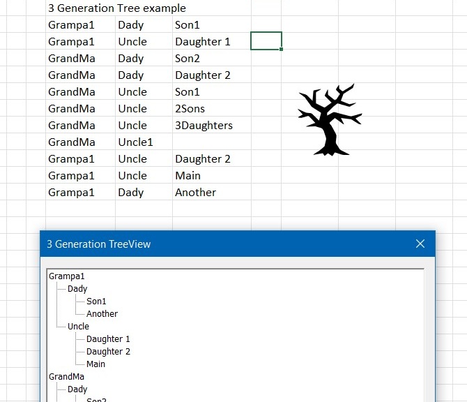Select the Main node in the TreeView
Viewport: 467px width, 402px height.
click(95, 364)
